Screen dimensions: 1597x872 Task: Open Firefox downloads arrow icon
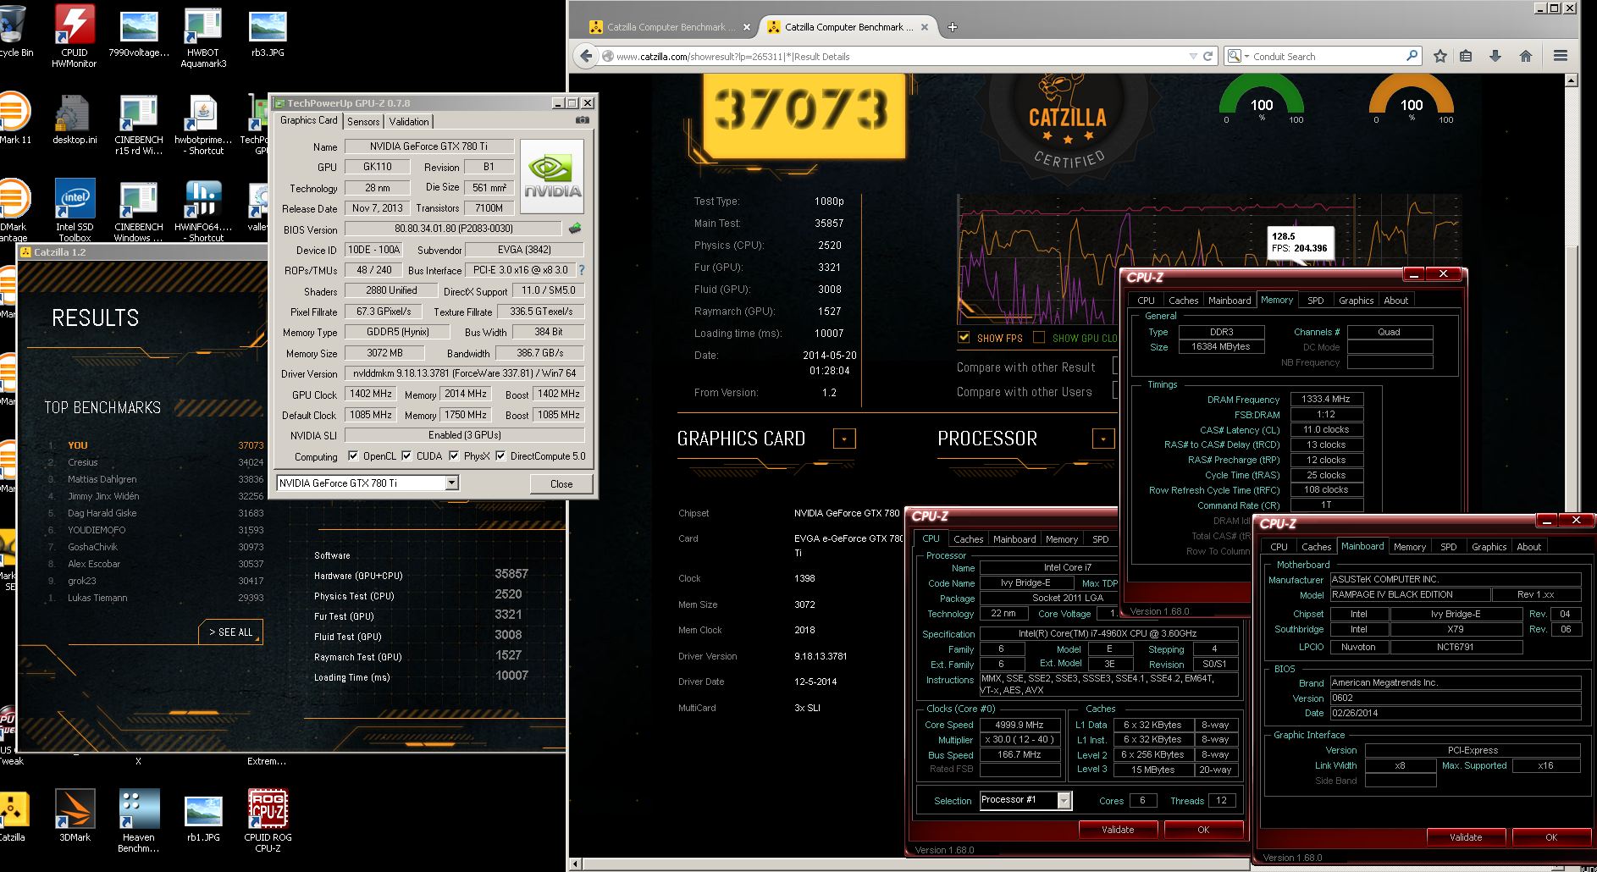[1495, 56]
